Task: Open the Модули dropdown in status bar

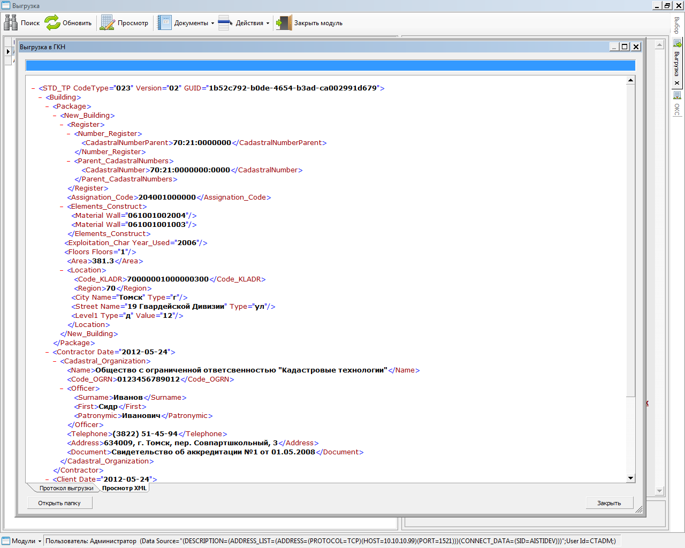Action: click(40, 541)
